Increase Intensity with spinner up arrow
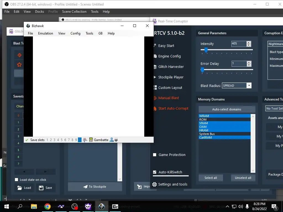283x212 pixels. coord(249,43)
